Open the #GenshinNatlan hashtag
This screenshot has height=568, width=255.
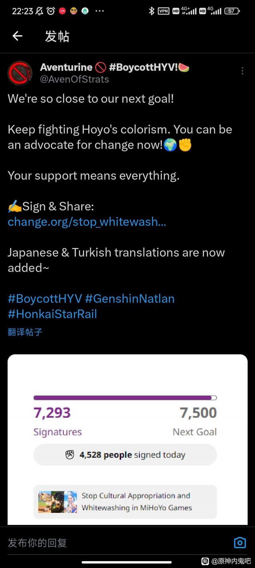point(130,298)
